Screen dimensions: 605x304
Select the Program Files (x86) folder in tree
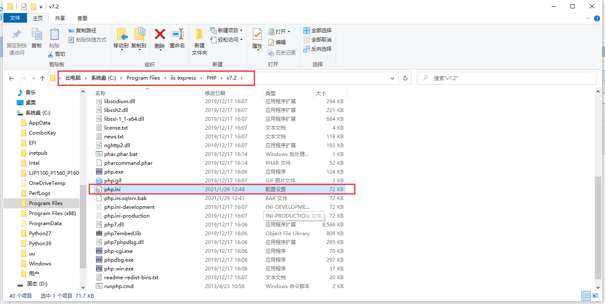click(52, 213)
